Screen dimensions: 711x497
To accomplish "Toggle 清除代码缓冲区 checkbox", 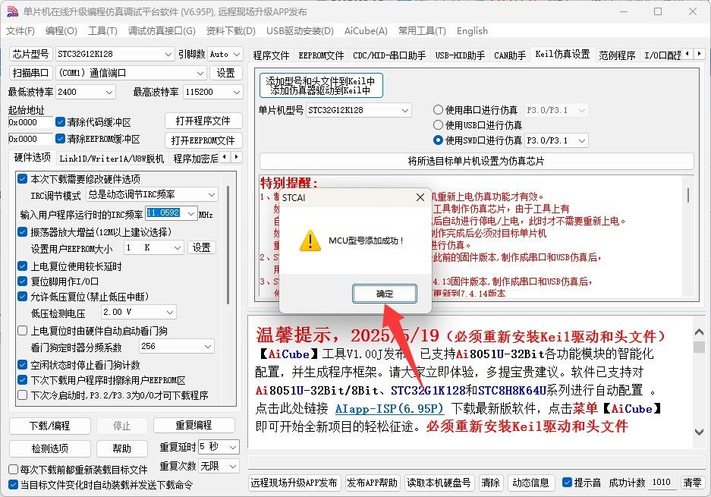I will (60, 122).
